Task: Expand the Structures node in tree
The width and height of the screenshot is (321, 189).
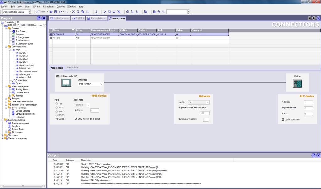Action: click(x=3, y=135)
